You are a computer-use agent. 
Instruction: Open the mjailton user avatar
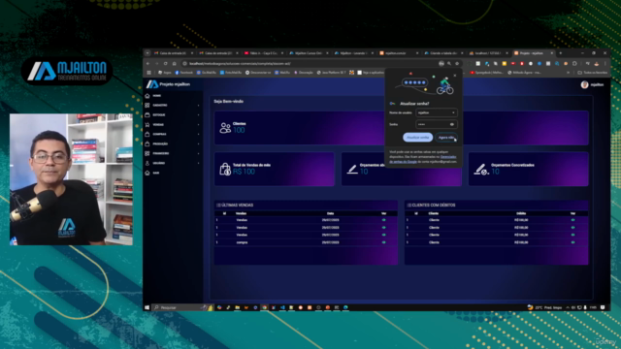click(x=584, y=84)
